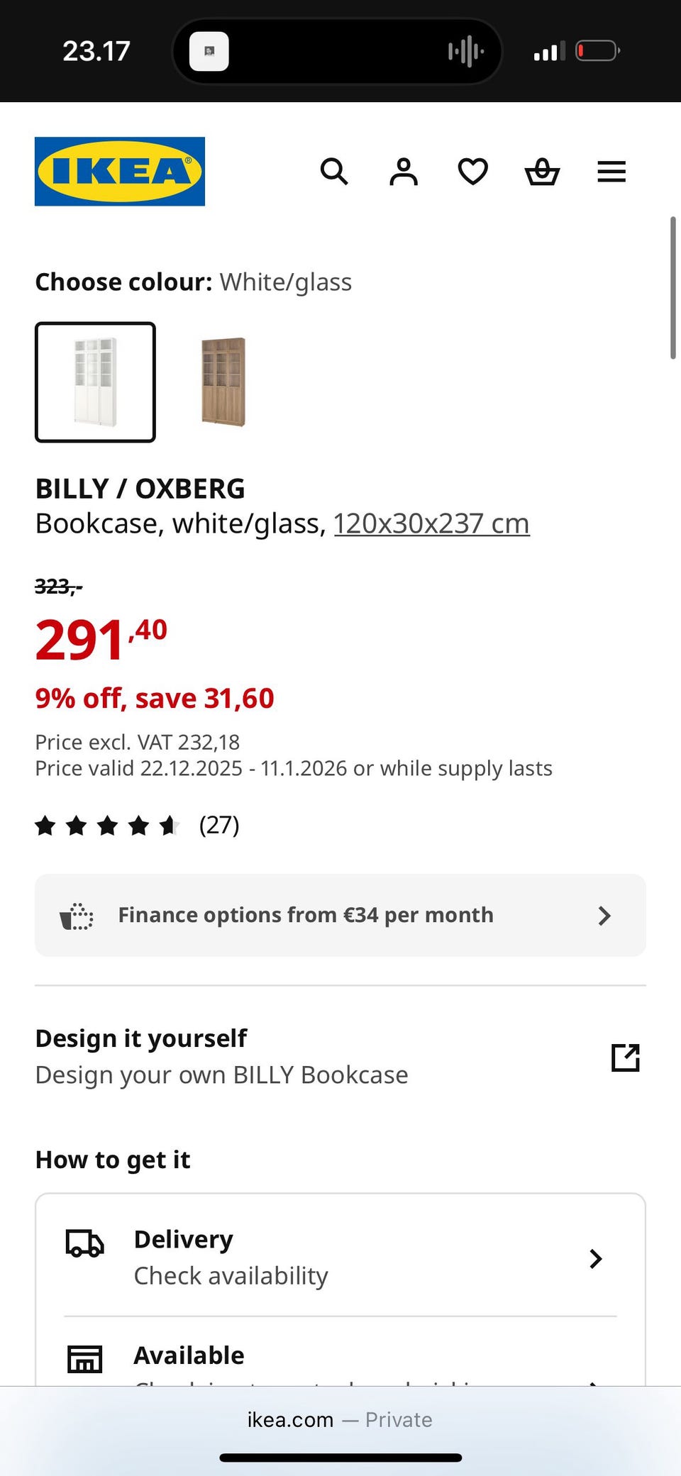This screenshot has height=1476, width=681.
Task: Open the hamburger menu
Action: tap(611, 172)
